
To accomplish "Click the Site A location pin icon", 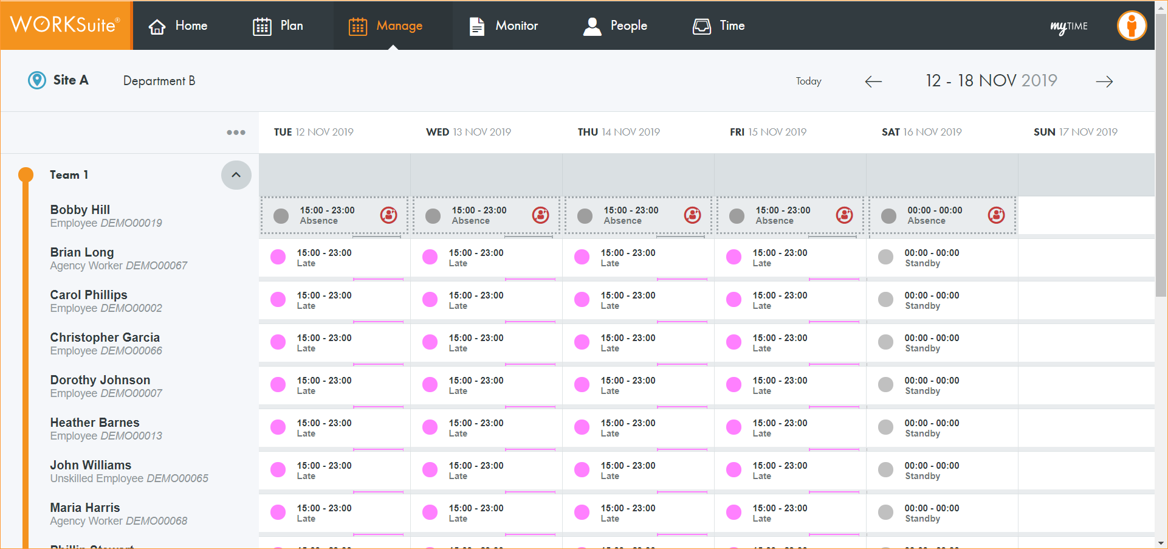I will (x=37, y=80).
